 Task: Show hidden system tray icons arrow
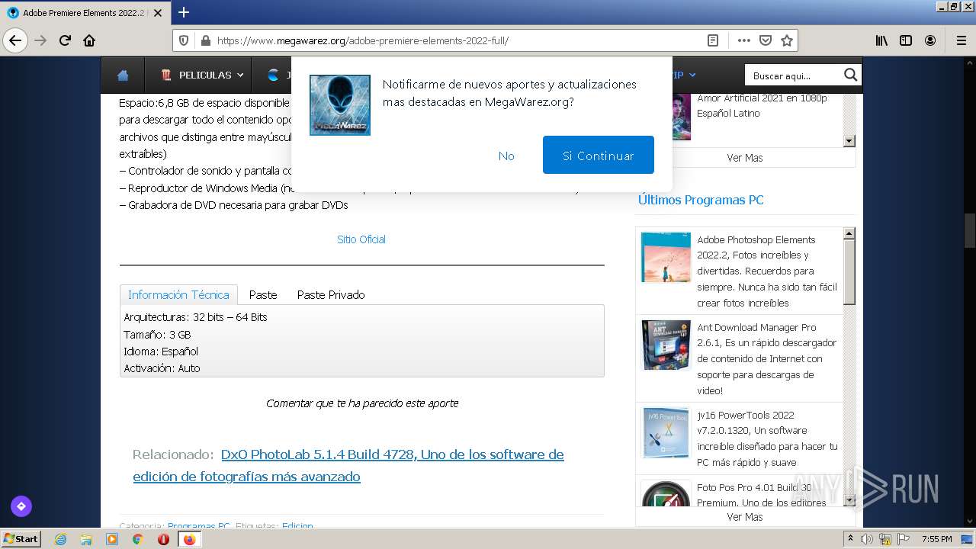point(851,539)
